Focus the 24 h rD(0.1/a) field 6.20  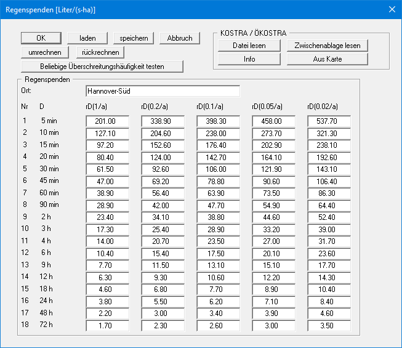(x=218, y=302)
